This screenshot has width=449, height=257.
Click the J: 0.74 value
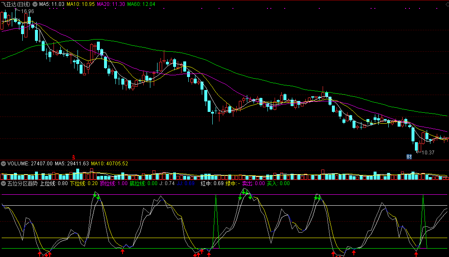point(167,183)
